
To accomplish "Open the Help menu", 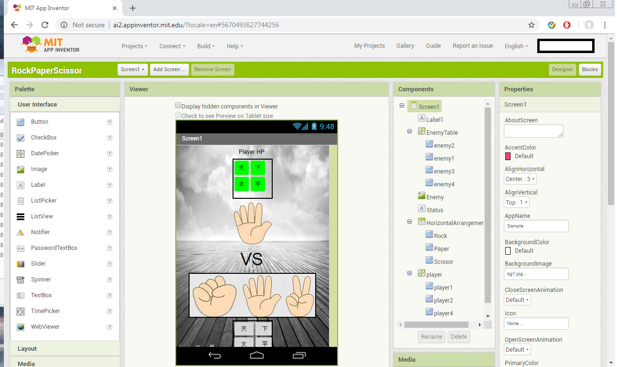I will tap(235, 46).
